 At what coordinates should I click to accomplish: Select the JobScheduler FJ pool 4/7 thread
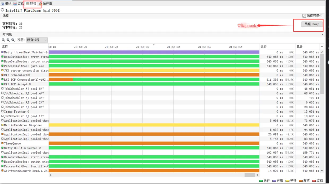[x=24, y=93]
